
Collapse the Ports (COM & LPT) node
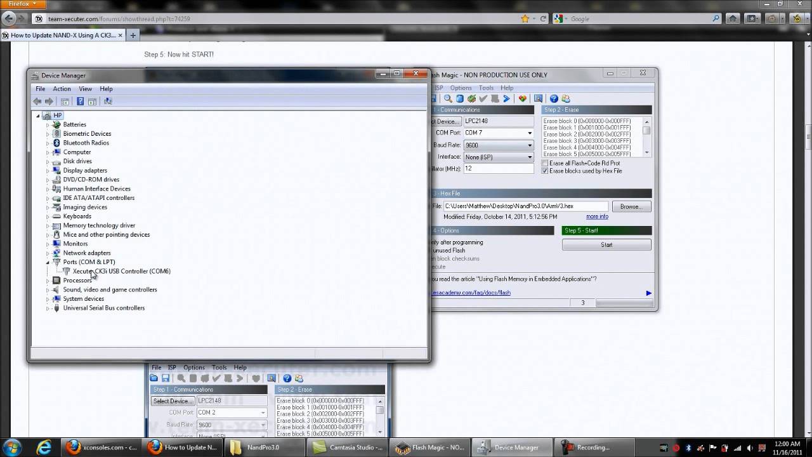[x=48, y=262]
